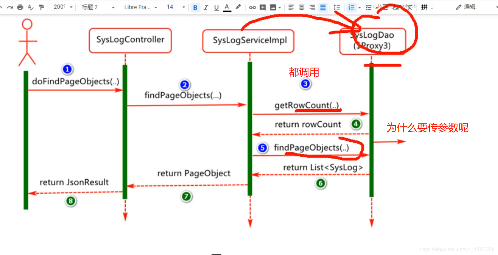Expand the font size 14 dropdown arrow
This screenshot has height=255, width=498.
[x=184, y=7]
